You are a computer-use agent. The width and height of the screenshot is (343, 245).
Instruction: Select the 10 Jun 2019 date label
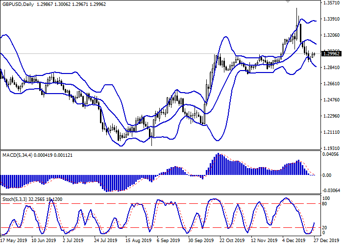point(44,241)
